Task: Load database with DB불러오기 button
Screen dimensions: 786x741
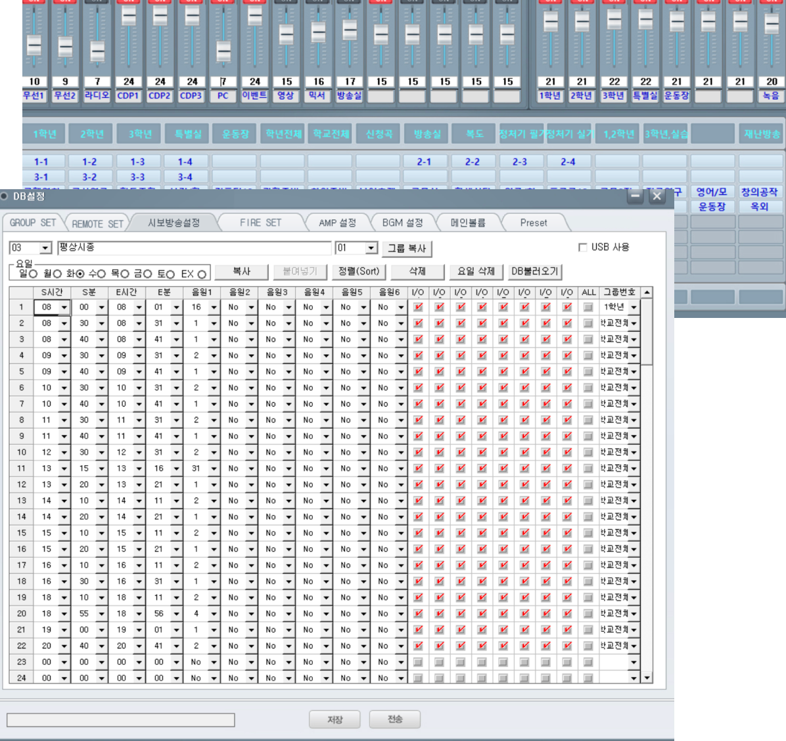Action: pyautogui.click(x=535, y=271)
